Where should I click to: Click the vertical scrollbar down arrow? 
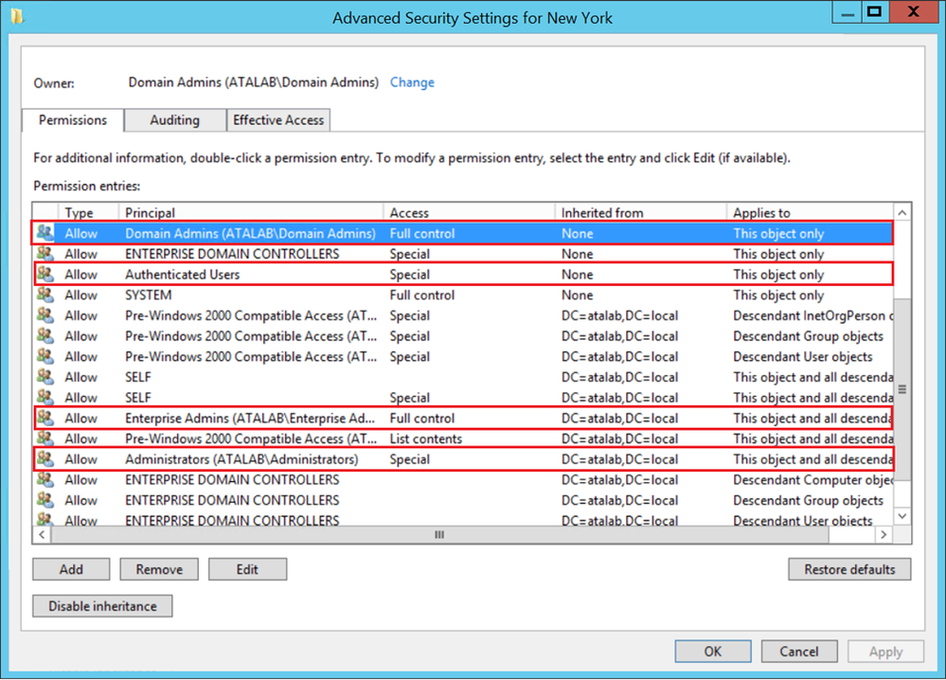click(901, 516)
